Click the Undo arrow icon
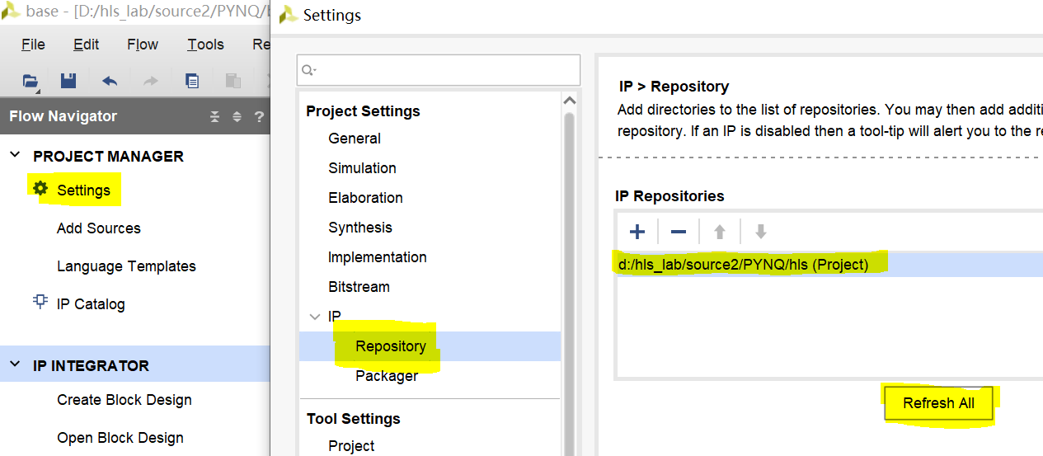The width and height of the screenshot is (1043, 456). [110, 81]
